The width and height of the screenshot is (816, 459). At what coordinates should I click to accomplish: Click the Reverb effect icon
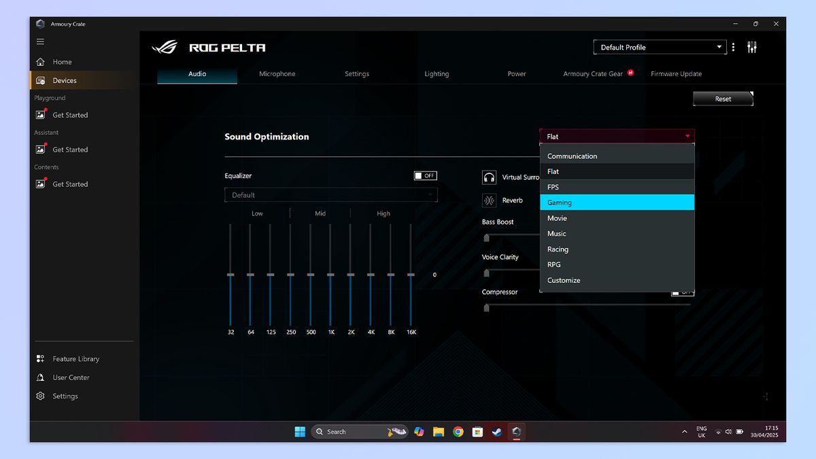[489, 200]
